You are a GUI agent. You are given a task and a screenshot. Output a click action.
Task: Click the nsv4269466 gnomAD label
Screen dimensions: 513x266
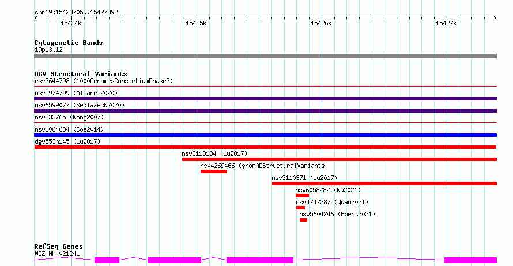pyautogui.click(x=264, y=166)
